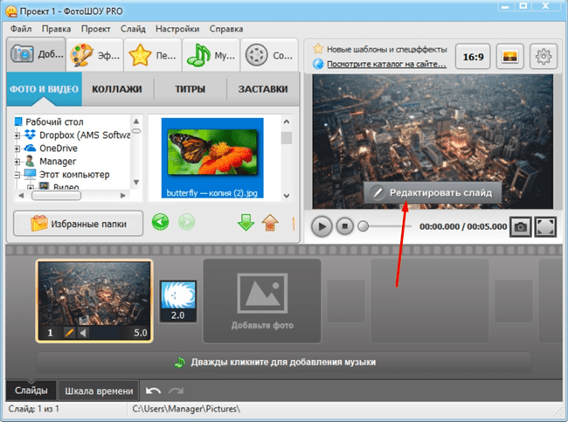Image resolution: width=568 pixels, height=422 pixels.
Task: Open the Справка menu
Action: coord(226,29)
